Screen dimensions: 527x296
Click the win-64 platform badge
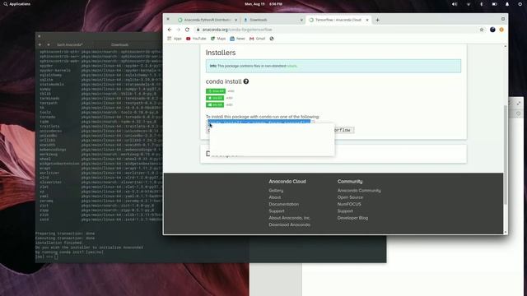click(215, 104)
